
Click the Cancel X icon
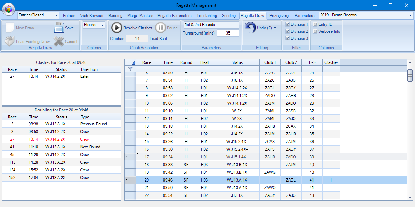coord(59,41)
